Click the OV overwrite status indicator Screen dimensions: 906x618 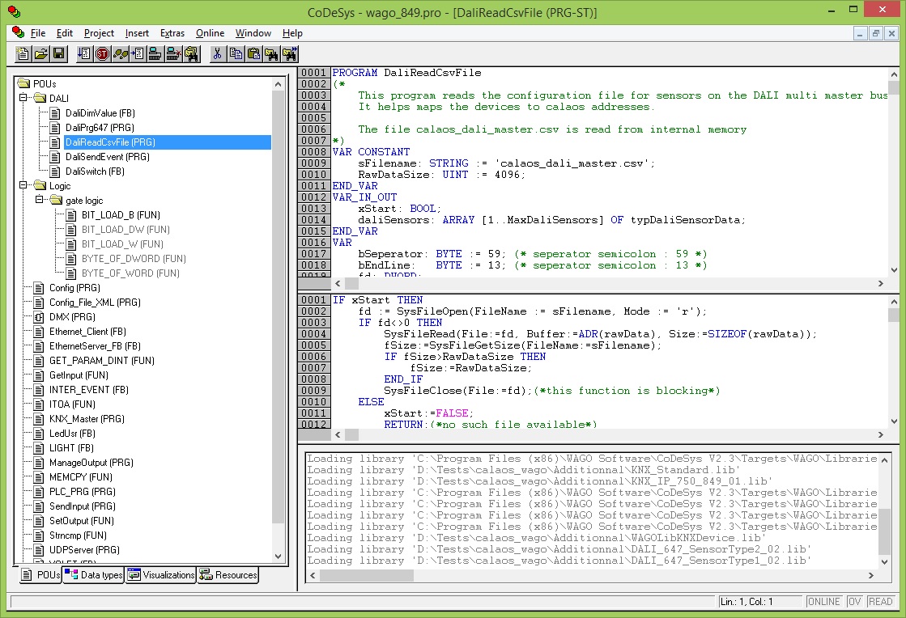click(x=854, y=602)
